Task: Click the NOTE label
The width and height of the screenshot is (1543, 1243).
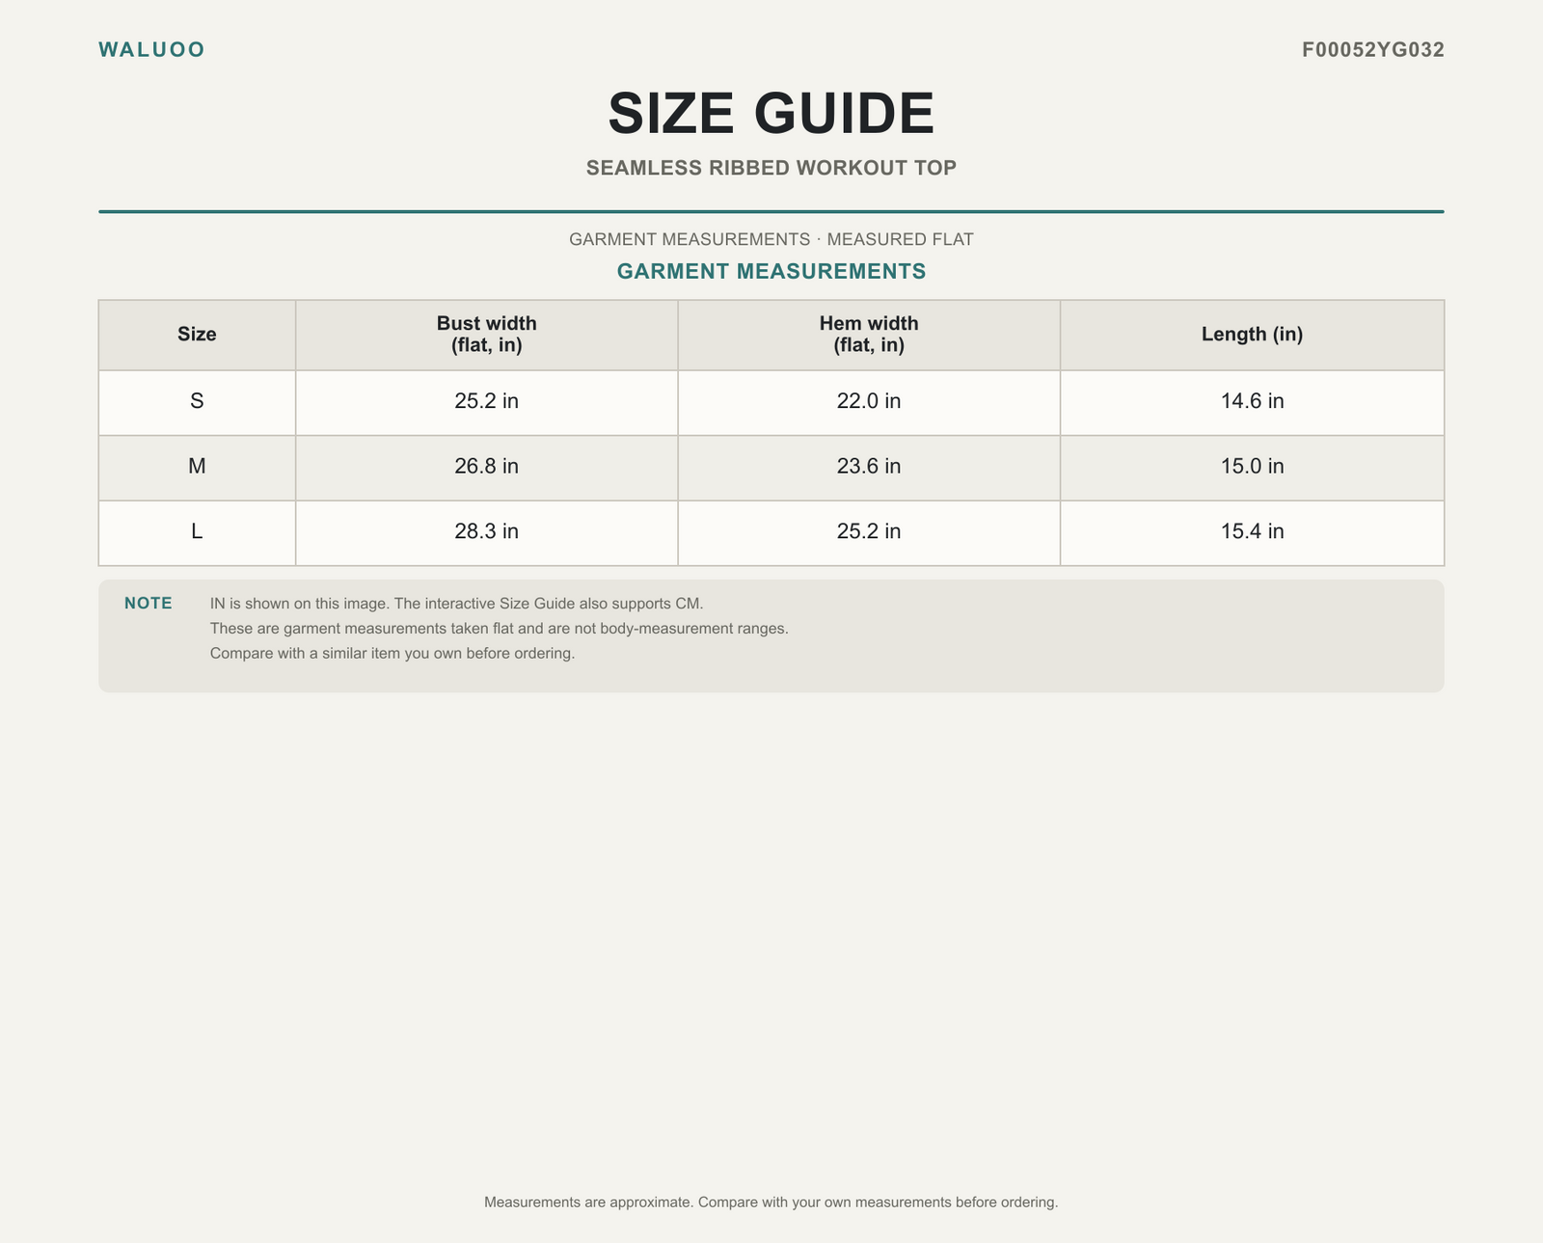Action: tap(149, 604)
